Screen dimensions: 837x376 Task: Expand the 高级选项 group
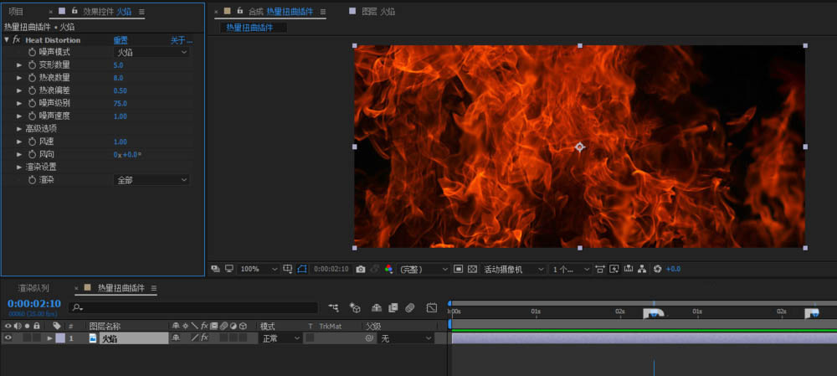click(x=19, y=129)
